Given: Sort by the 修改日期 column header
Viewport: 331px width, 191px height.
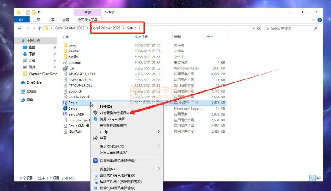Looking at the screenshot, I should (x=141, y=37).
